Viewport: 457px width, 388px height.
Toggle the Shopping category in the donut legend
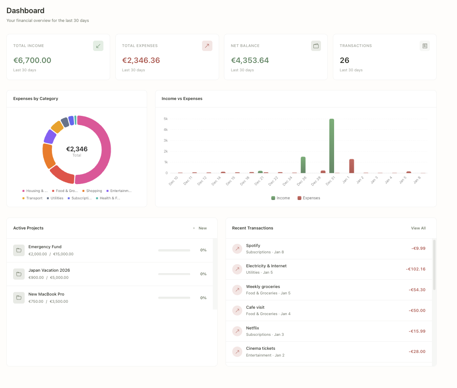tap(92, 191)
